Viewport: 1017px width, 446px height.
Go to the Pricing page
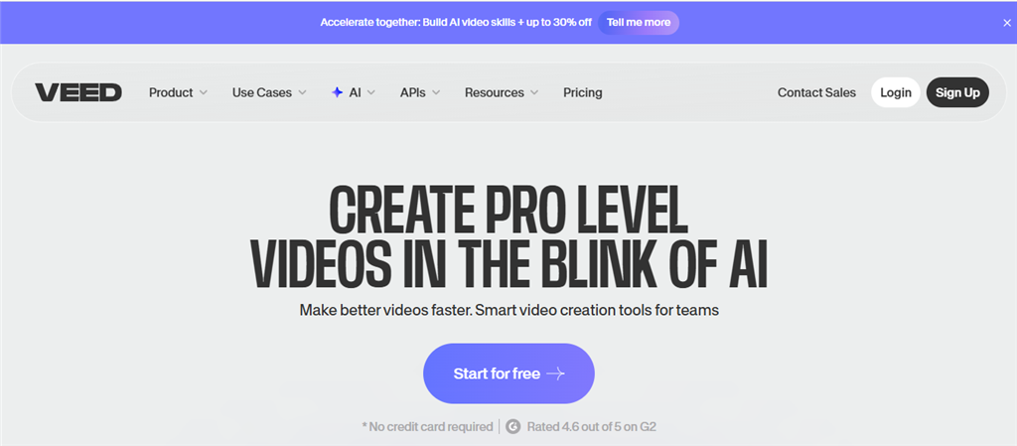[x=582, y=92]
